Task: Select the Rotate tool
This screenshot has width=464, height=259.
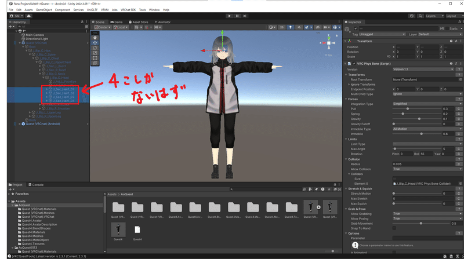Action: tap(95, 48)
